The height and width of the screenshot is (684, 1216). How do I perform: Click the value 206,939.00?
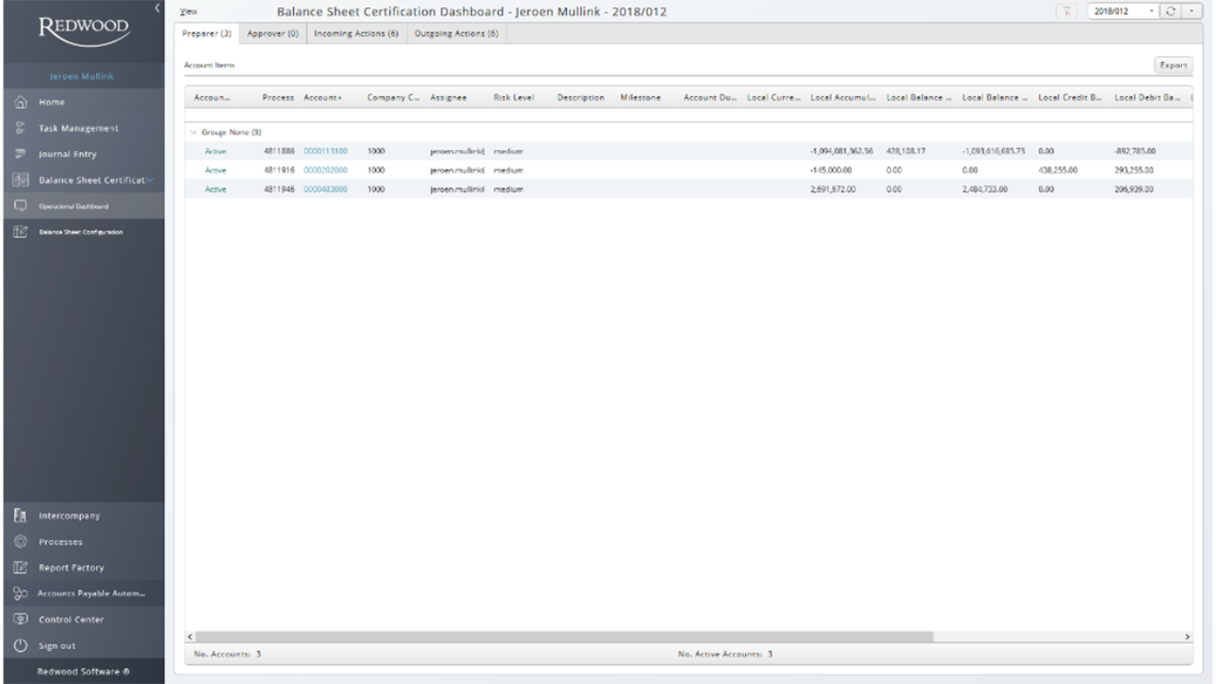point(1135,189)
